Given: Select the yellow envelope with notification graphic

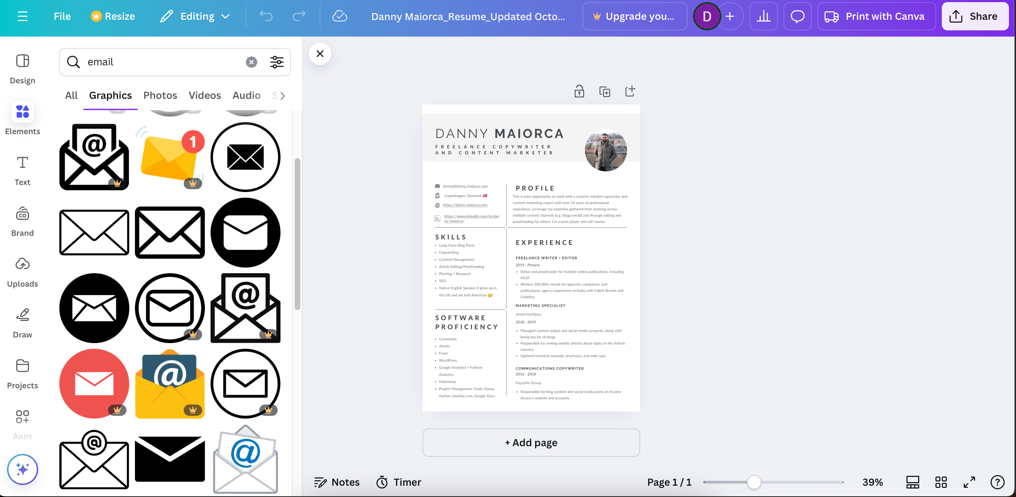Looking at the screenshot, I should pos(170,157).
